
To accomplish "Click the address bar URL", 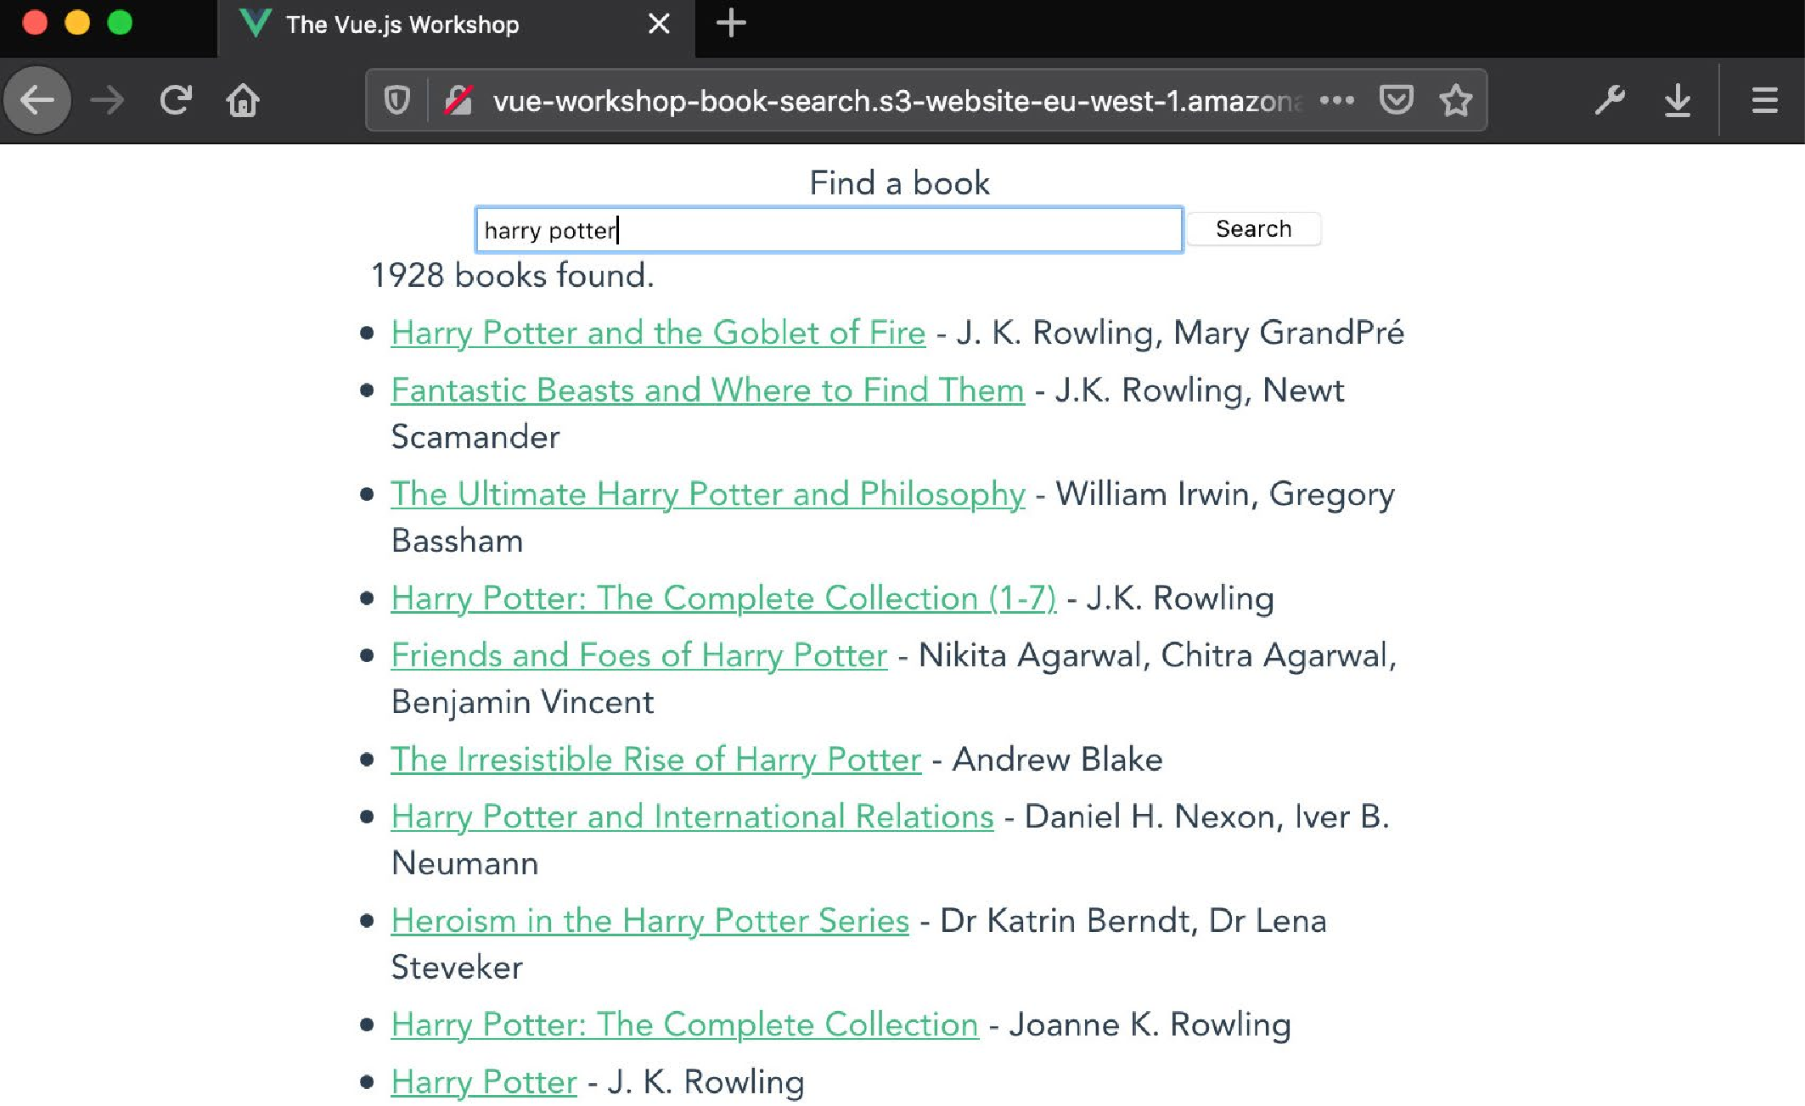I will [x=897, y=101].
